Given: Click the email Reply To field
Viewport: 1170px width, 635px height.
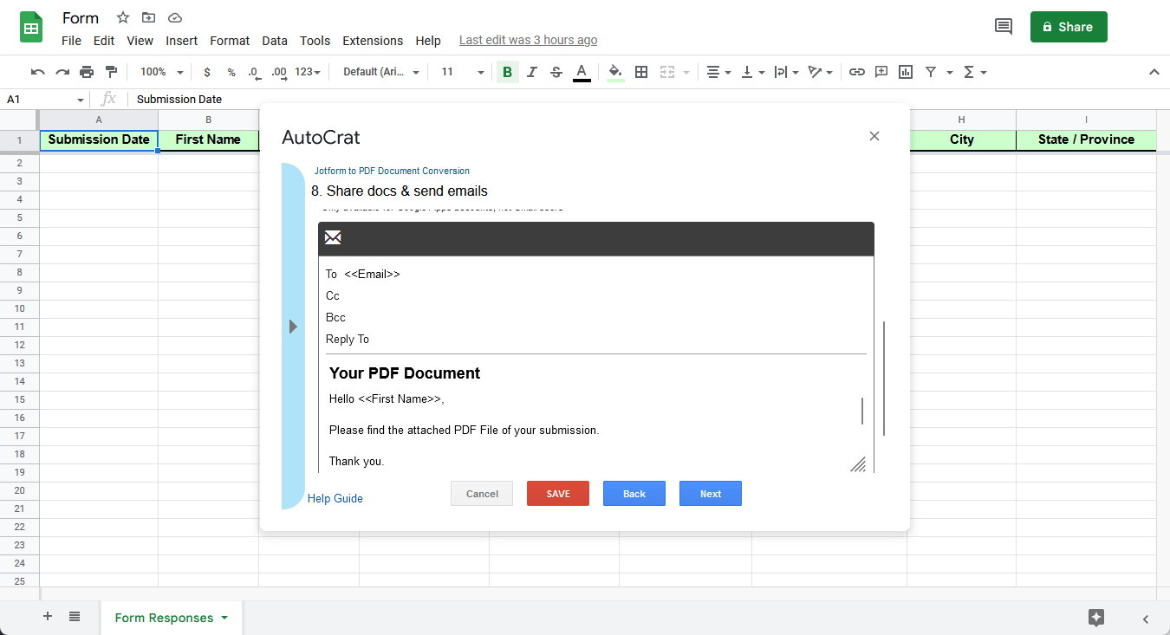Looking at the screenshot, I should click(596, 339).
